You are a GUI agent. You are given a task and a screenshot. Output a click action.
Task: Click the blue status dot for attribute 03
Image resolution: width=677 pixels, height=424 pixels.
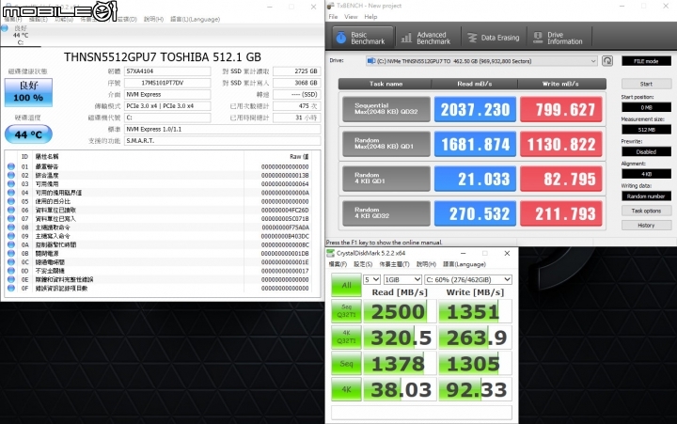pyautogui.click(x=11, y=183)
